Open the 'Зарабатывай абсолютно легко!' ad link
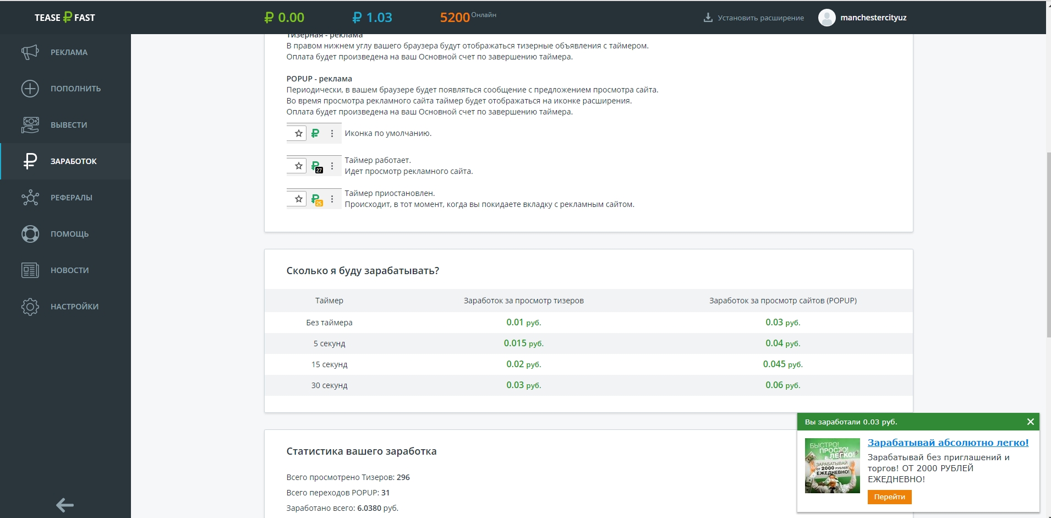The width and height of the screenshot is (1051, 518). point(948,443)
